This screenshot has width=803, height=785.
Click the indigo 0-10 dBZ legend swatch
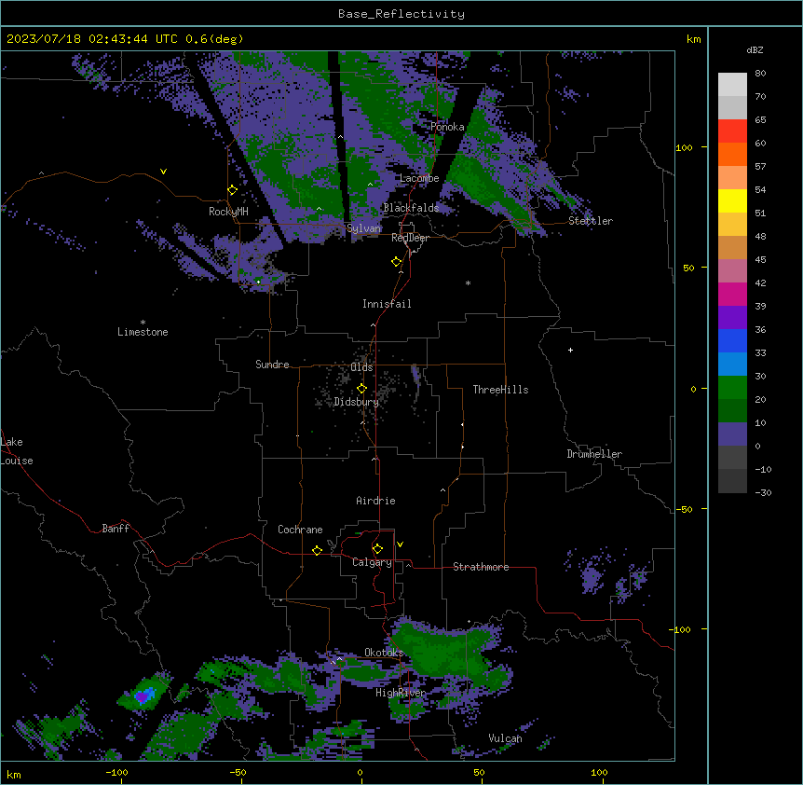point(732,434)
